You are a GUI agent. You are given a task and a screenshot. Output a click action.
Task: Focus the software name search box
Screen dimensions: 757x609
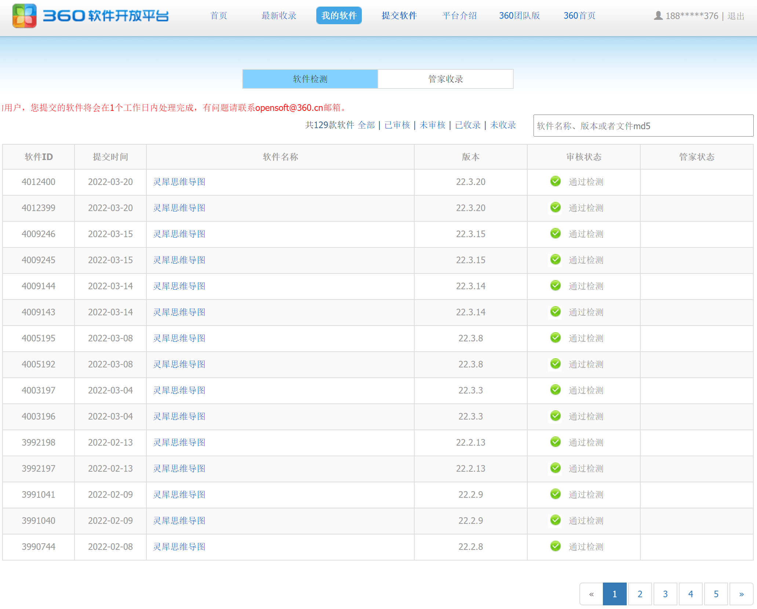643,126
